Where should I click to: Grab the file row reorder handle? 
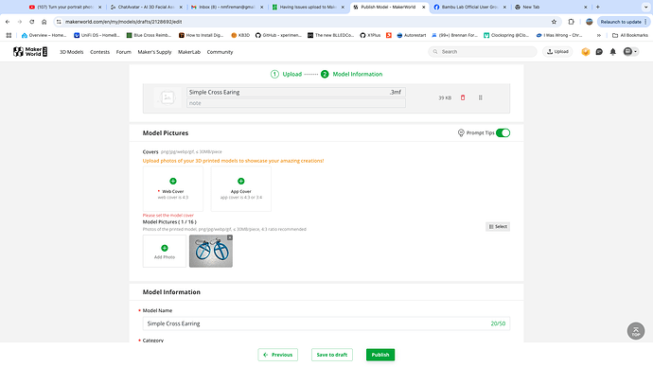coord(480,97)
